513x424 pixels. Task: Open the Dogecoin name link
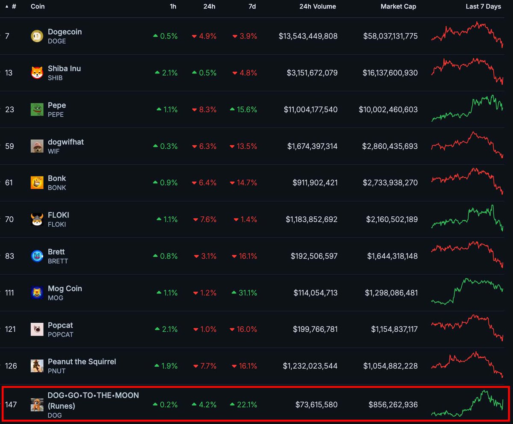[x=65, y=32]
